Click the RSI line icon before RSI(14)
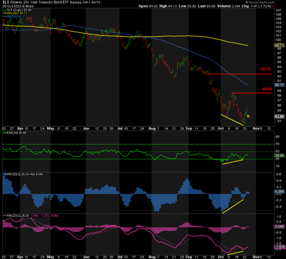286x259 pixels. point(5,133)
